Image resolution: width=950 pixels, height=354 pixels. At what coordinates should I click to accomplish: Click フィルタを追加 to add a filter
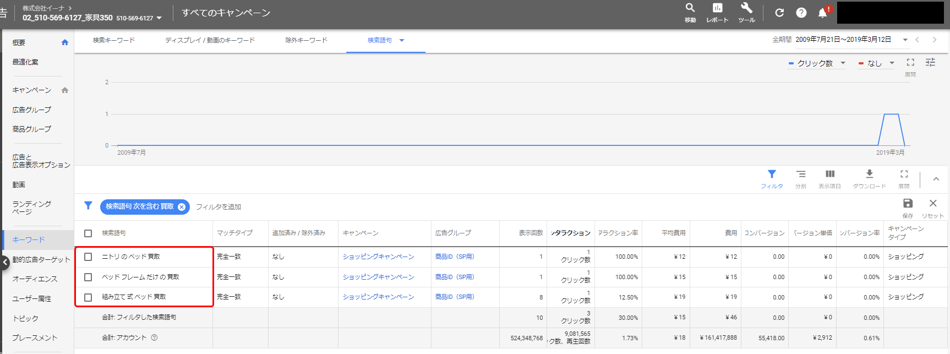(x=219, y=207)
